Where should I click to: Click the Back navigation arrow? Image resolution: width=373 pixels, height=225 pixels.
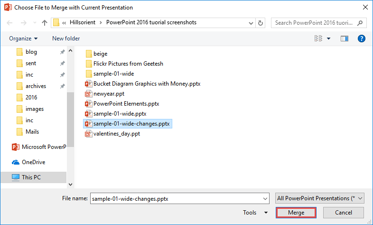click(x=9, y=23)
